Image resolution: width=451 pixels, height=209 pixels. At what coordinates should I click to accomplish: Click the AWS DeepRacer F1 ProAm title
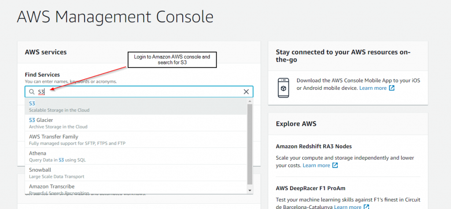click(311, 188)
